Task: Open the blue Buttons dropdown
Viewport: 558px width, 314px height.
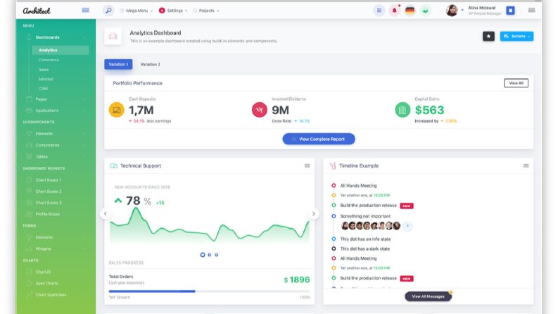Action: 516,36
